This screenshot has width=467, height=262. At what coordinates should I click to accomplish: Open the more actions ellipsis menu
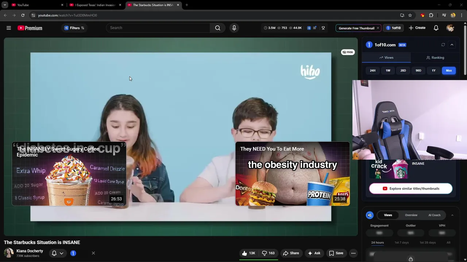click(353, 253)
